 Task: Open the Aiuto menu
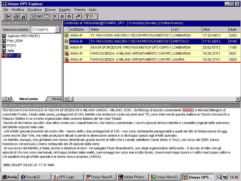pyautogui.click(x=92, y=10)
